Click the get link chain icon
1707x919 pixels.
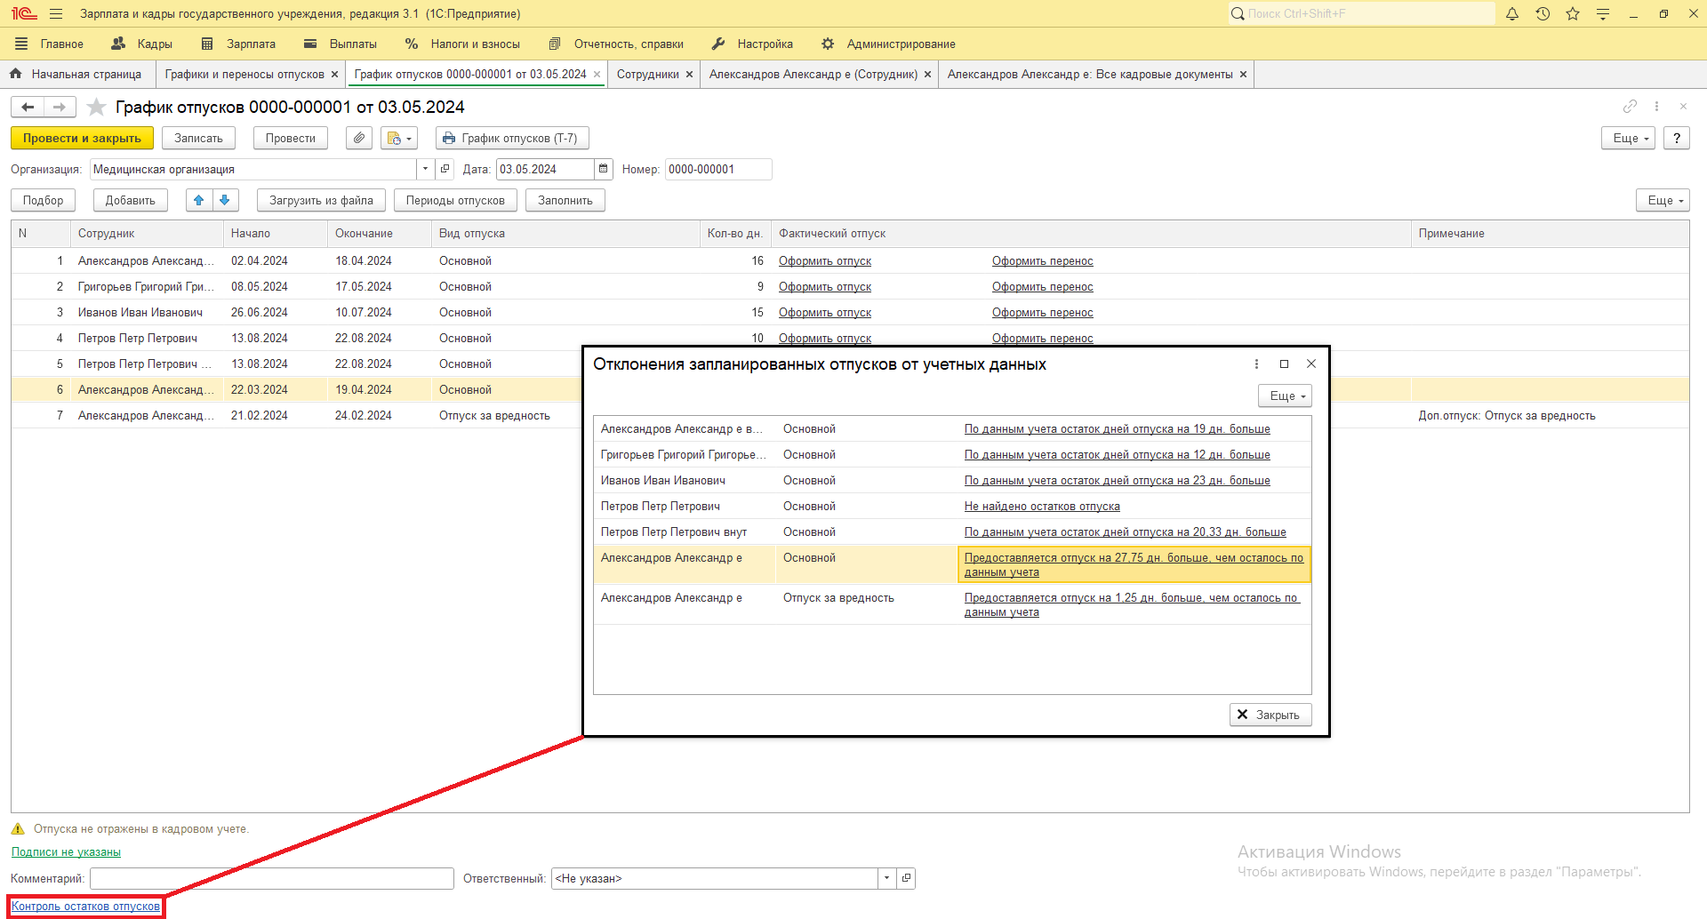click(1630, 107)
